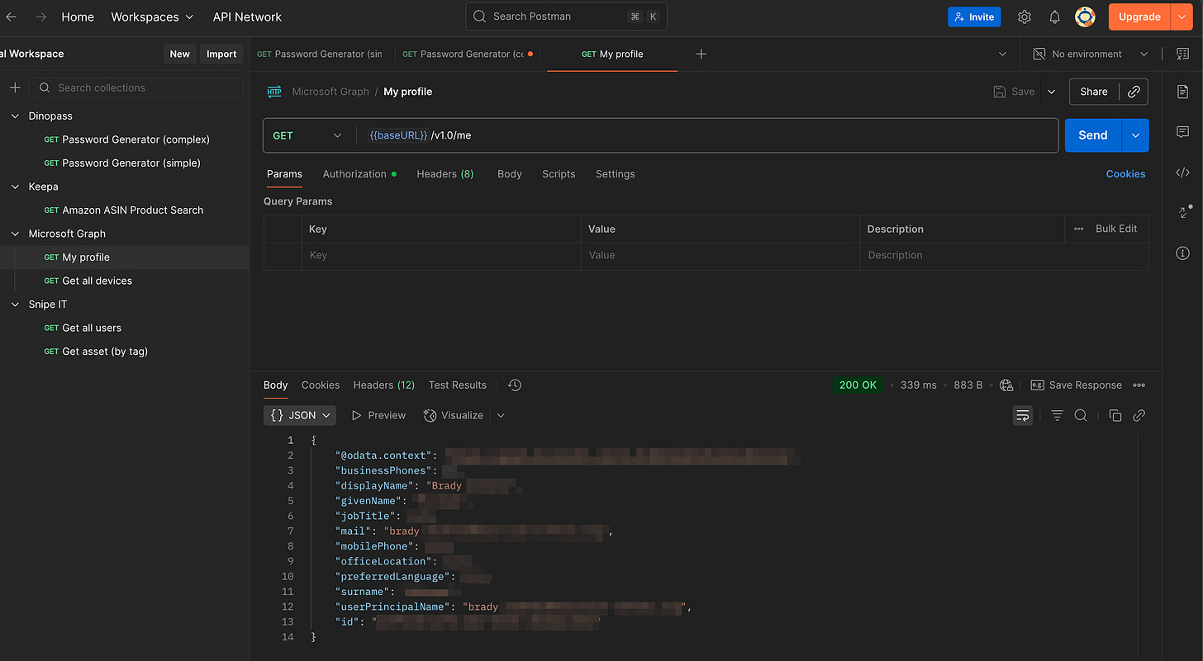Open the No environment selector
This screenshot has height=661, width=1203.
tap(1091, 54)
